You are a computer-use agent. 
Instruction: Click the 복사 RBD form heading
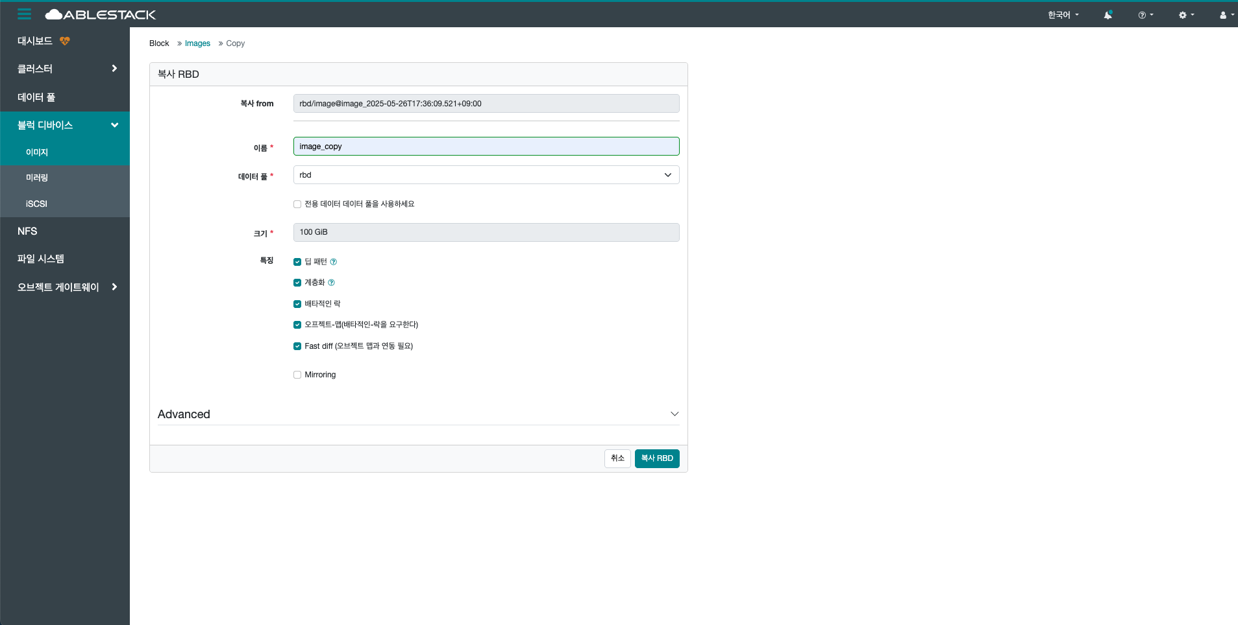179,75
